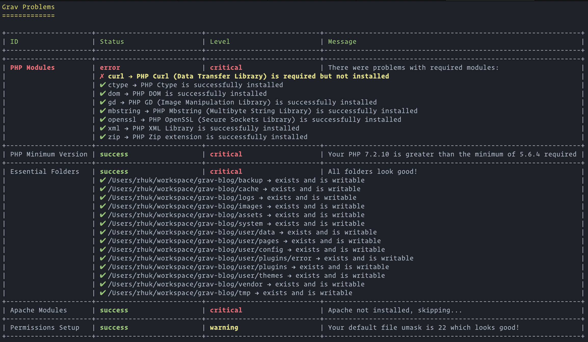Image resolution: width=588 pixels, height=342 pixels.
Task: Click the checkmark for grav-blog/images folder
Action: tap(103, 206)
